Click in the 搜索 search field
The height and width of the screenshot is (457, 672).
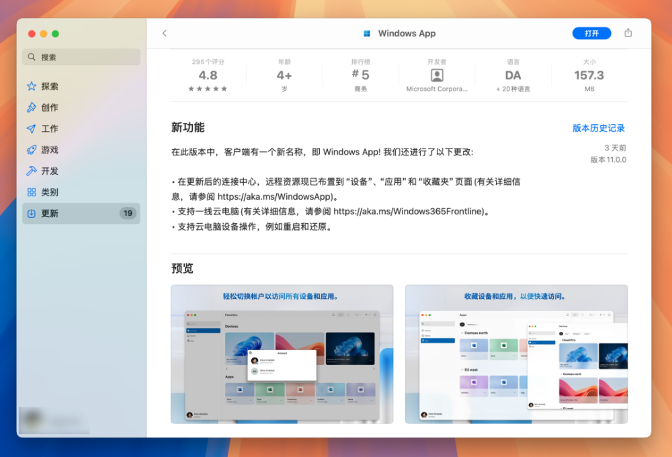click(81, 57)
